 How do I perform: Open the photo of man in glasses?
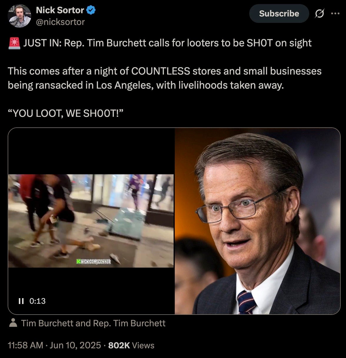pyautogui.click(x=257, y=221)
